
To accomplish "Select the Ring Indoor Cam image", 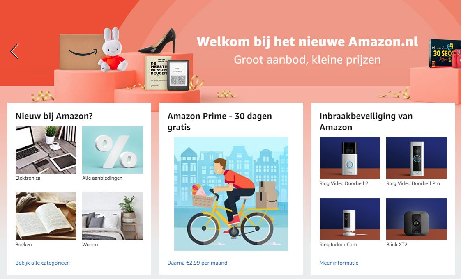I will click(x=350, y=219).
